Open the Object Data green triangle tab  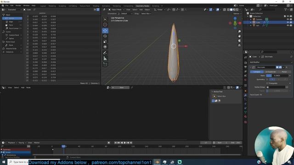246,112
